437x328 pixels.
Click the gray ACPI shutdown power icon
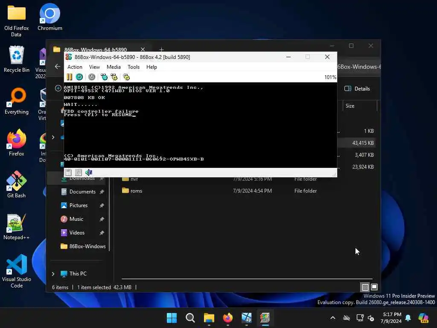coord(92,77)
